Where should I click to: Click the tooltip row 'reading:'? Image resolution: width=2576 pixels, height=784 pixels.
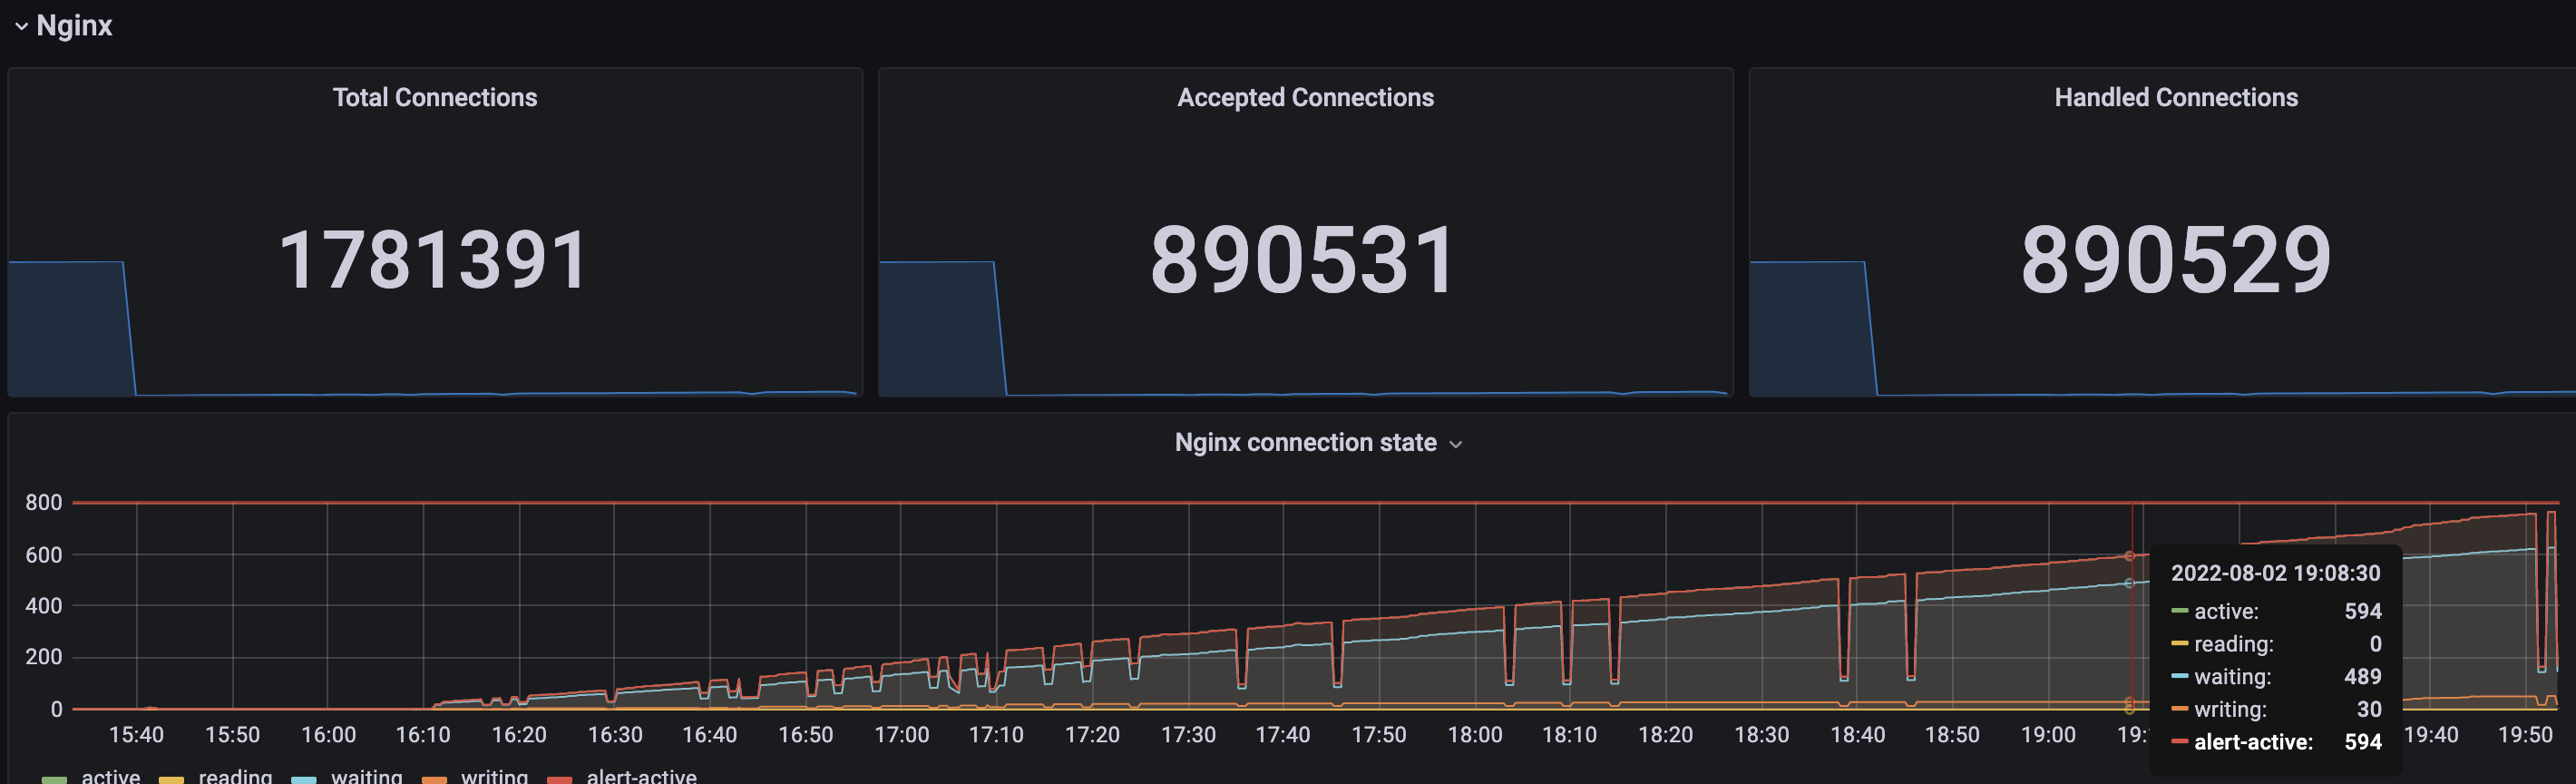coord(2276,644)
